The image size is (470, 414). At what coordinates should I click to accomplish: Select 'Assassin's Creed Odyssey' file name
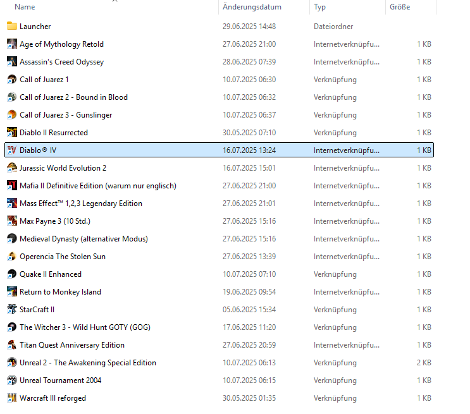(x=61, y=62)
